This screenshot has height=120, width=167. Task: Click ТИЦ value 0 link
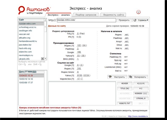click(x=78, y=34)
